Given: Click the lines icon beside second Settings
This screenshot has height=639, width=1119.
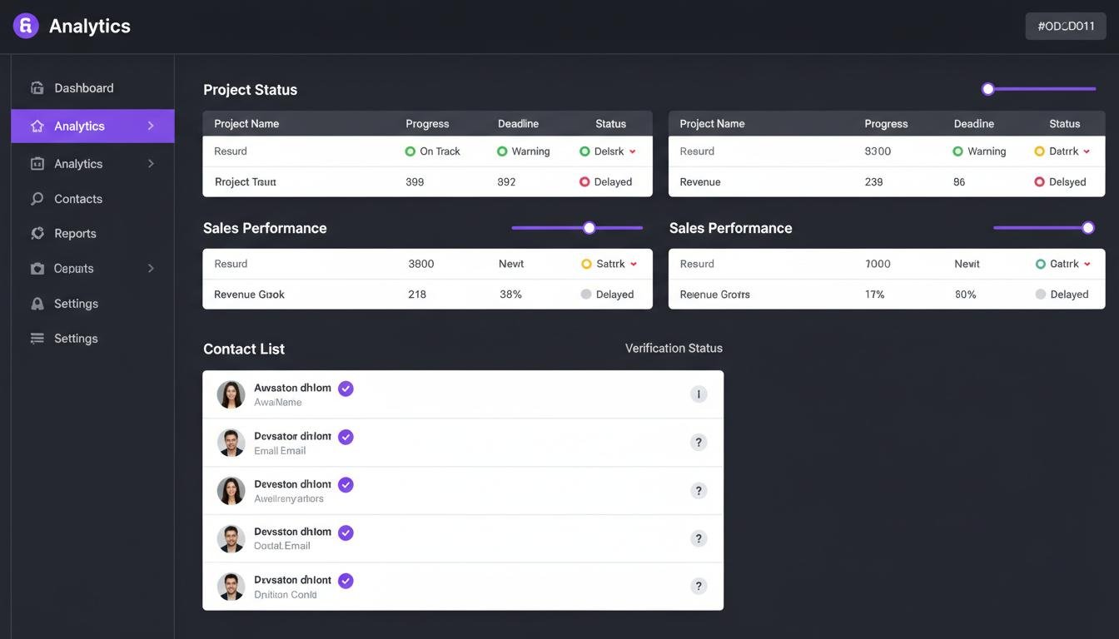Looking at the screenshot, I should tap(37, 339).
